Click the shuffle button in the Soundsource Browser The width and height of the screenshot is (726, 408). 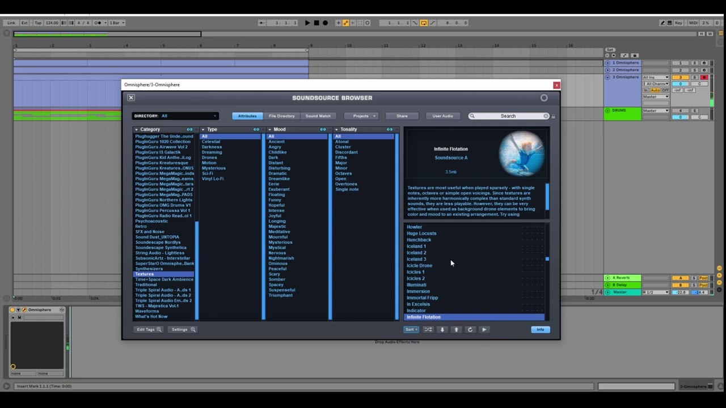428,329
